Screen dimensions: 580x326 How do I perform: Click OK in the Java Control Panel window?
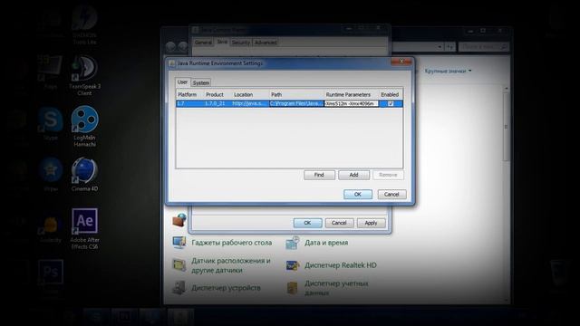[x=308, y=223]
